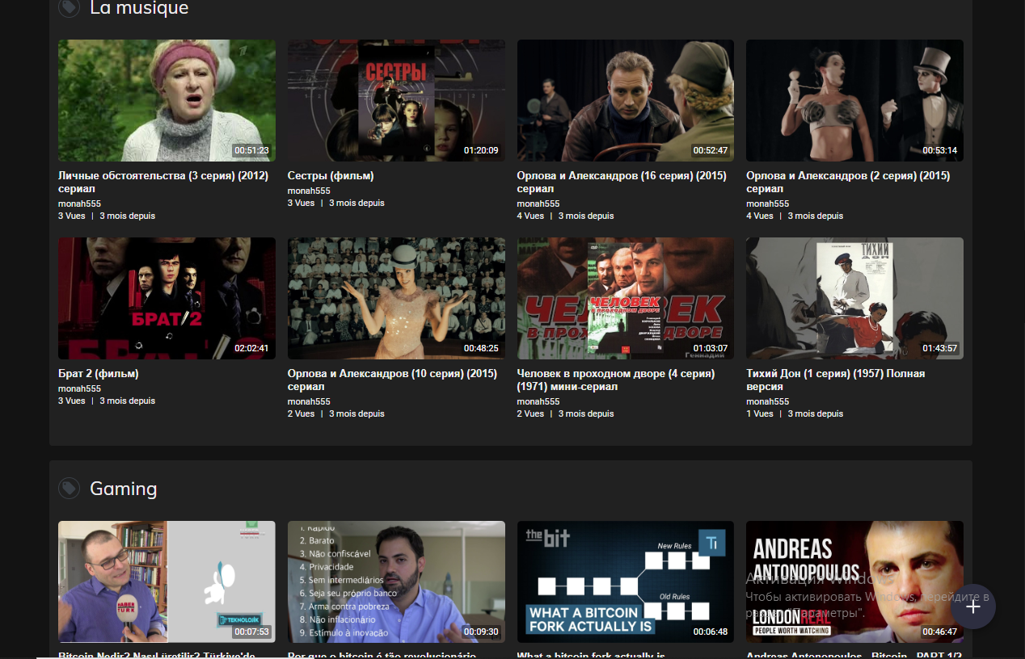Image resolution: width=1025 pixels, height=659 pixels.
Task: Open the Тихий Дон video thumbnail
Action: tap(854, 298)
